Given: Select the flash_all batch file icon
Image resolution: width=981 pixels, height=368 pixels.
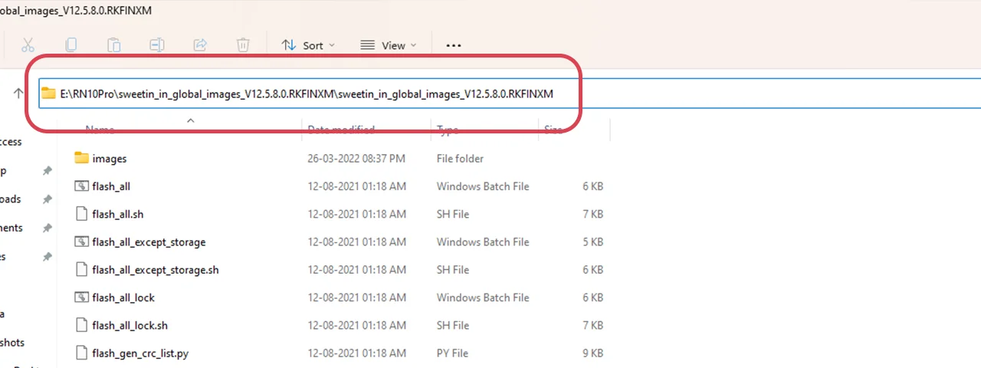Looking at the screenshot, I should [x=82, y=186].
